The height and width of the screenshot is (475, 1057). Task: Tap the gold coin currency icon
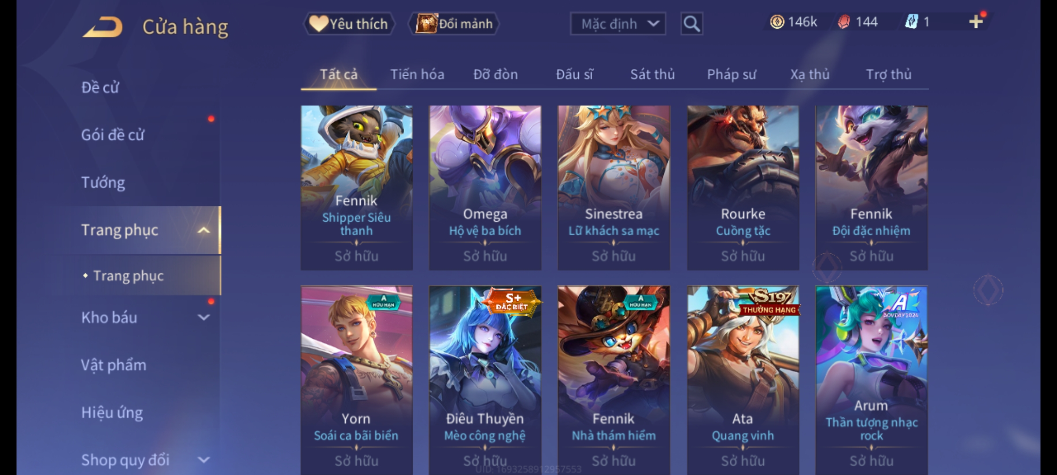point(777,22)
